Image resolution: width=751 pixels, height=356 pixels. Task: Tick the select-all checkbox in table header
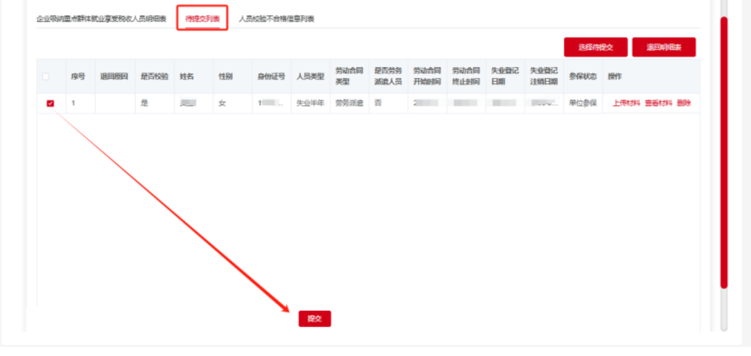point(46,76)
